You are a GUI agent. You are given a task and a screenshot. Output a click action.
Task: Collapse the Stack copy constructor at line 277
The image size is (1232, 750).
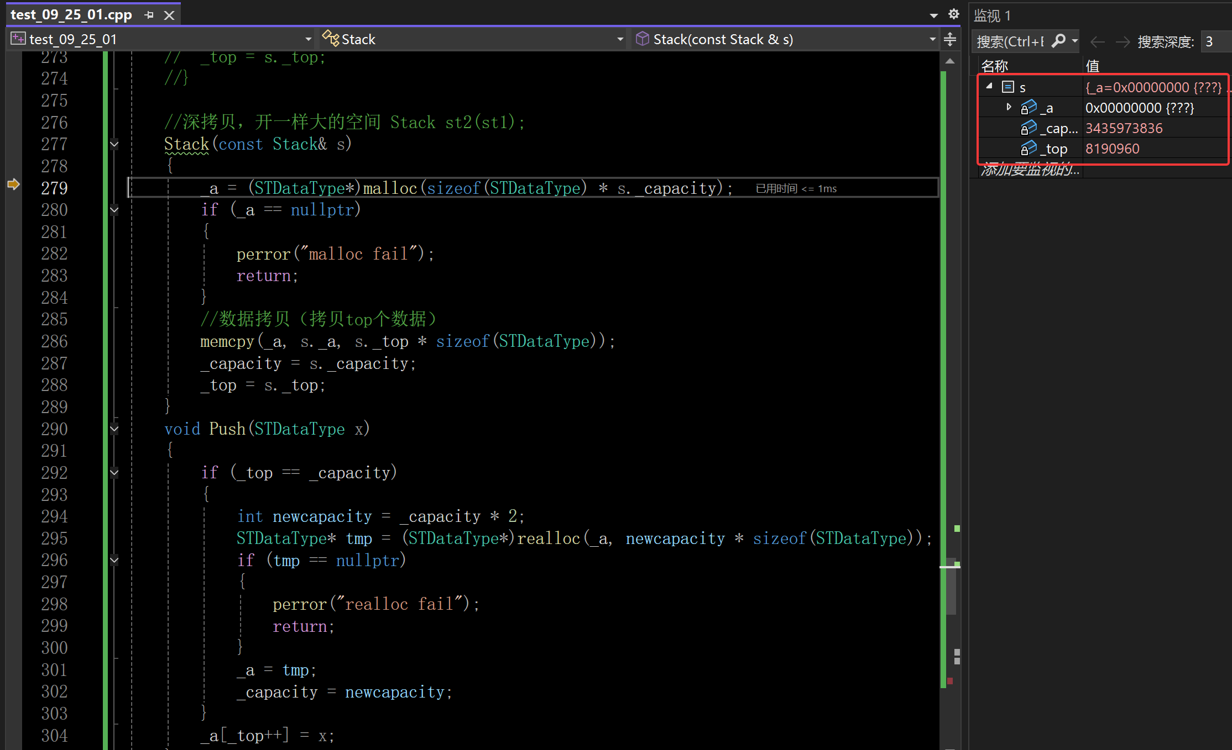tap(114, 145)
